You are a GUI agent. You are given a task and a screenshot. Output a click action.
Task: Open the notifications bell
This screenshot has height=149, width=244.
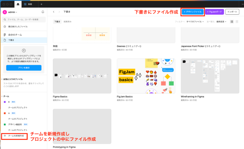pyautogui.click(x=43, y=12)
